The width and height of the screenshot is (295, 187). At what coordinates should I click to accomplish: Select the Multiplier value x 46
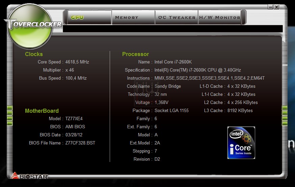[x=70, y=70]
